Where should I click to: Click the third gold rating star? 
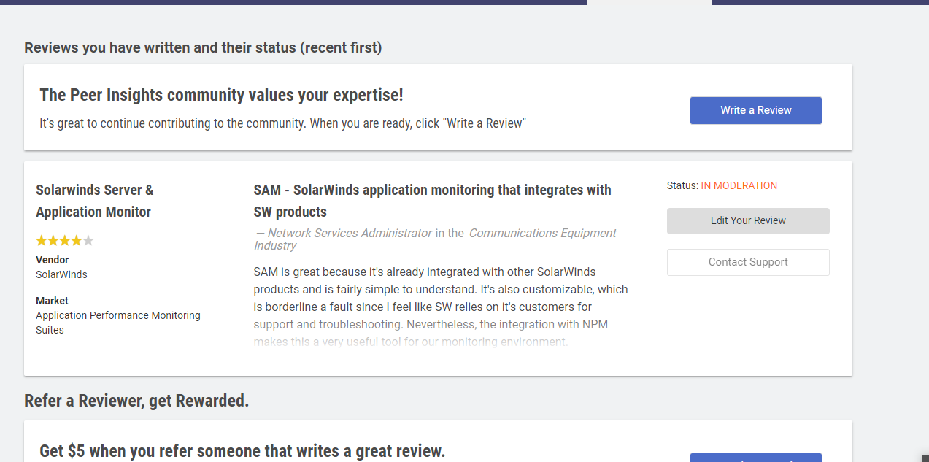(x=65, y=240)
